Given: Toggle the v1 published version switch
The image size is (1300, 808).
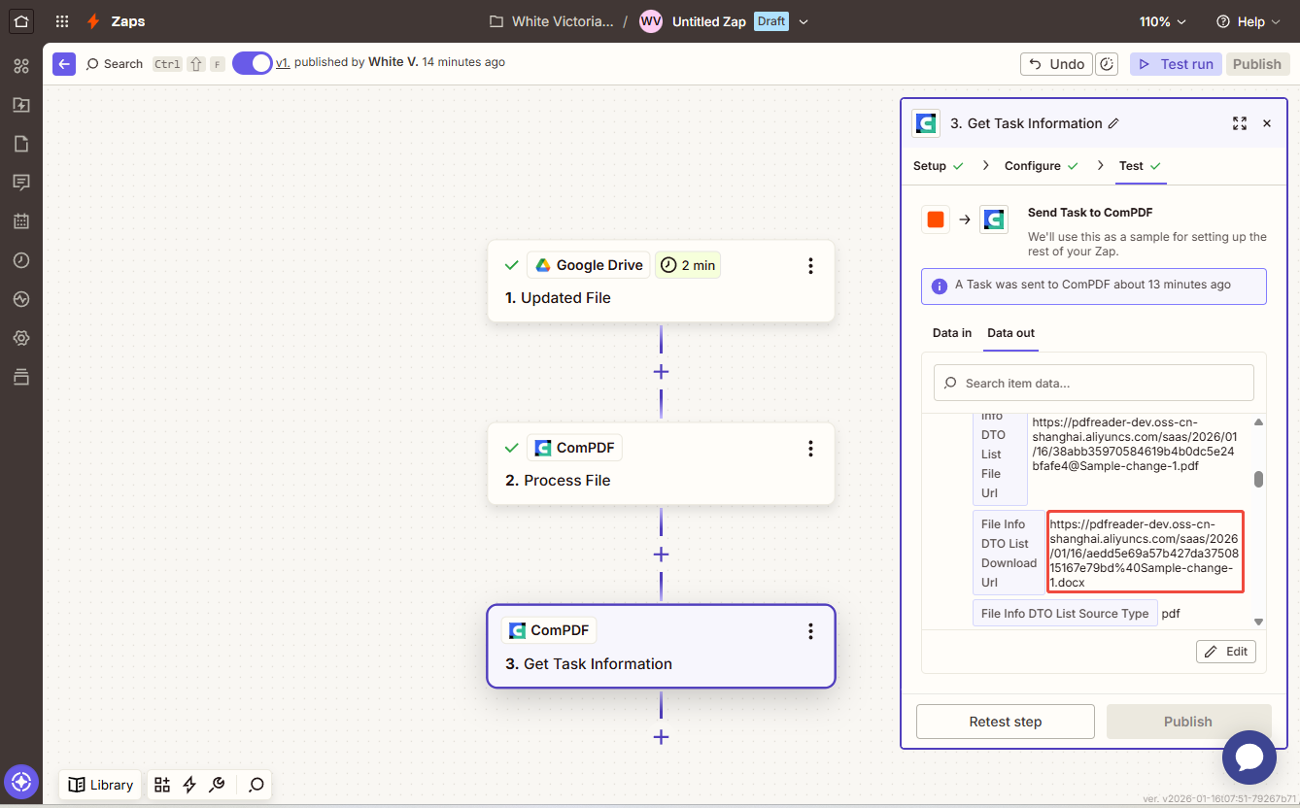Looking at the screenshot, I should click(x=252, y=63).
